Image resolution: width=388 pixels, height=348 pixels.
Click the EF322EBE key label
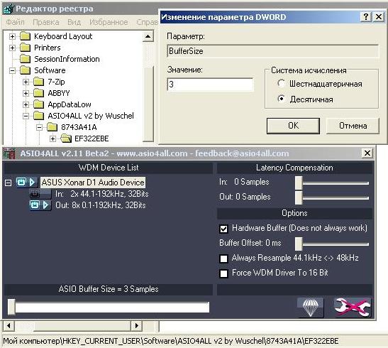[x=92, y=138]
